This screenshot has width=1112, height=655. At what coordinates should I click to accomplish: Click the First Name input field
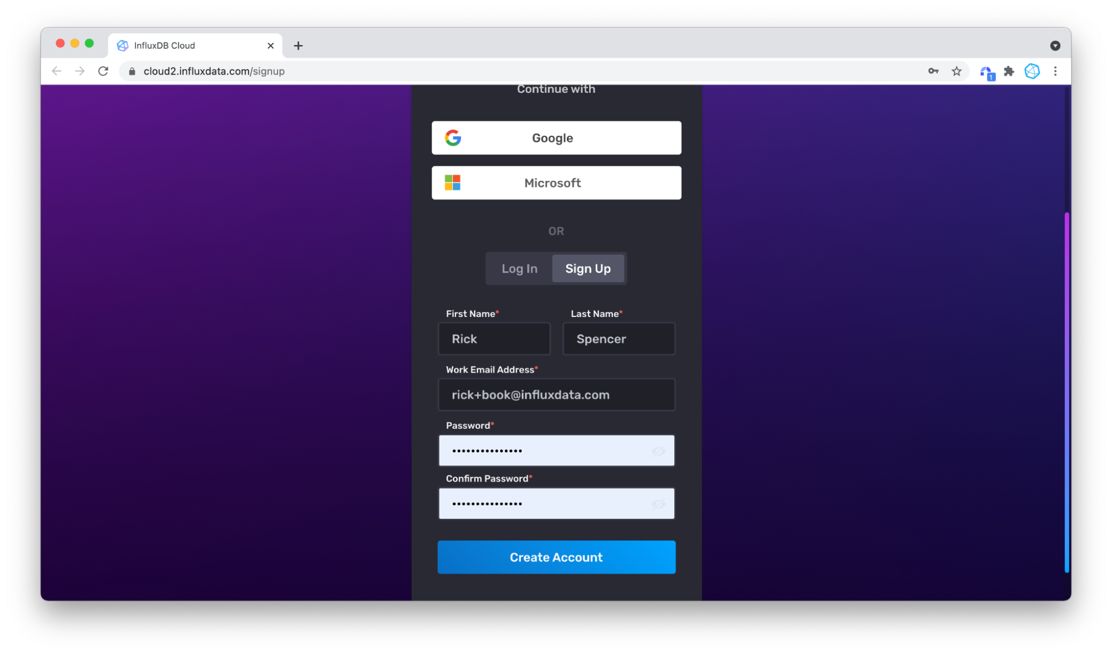coord(493,339)
